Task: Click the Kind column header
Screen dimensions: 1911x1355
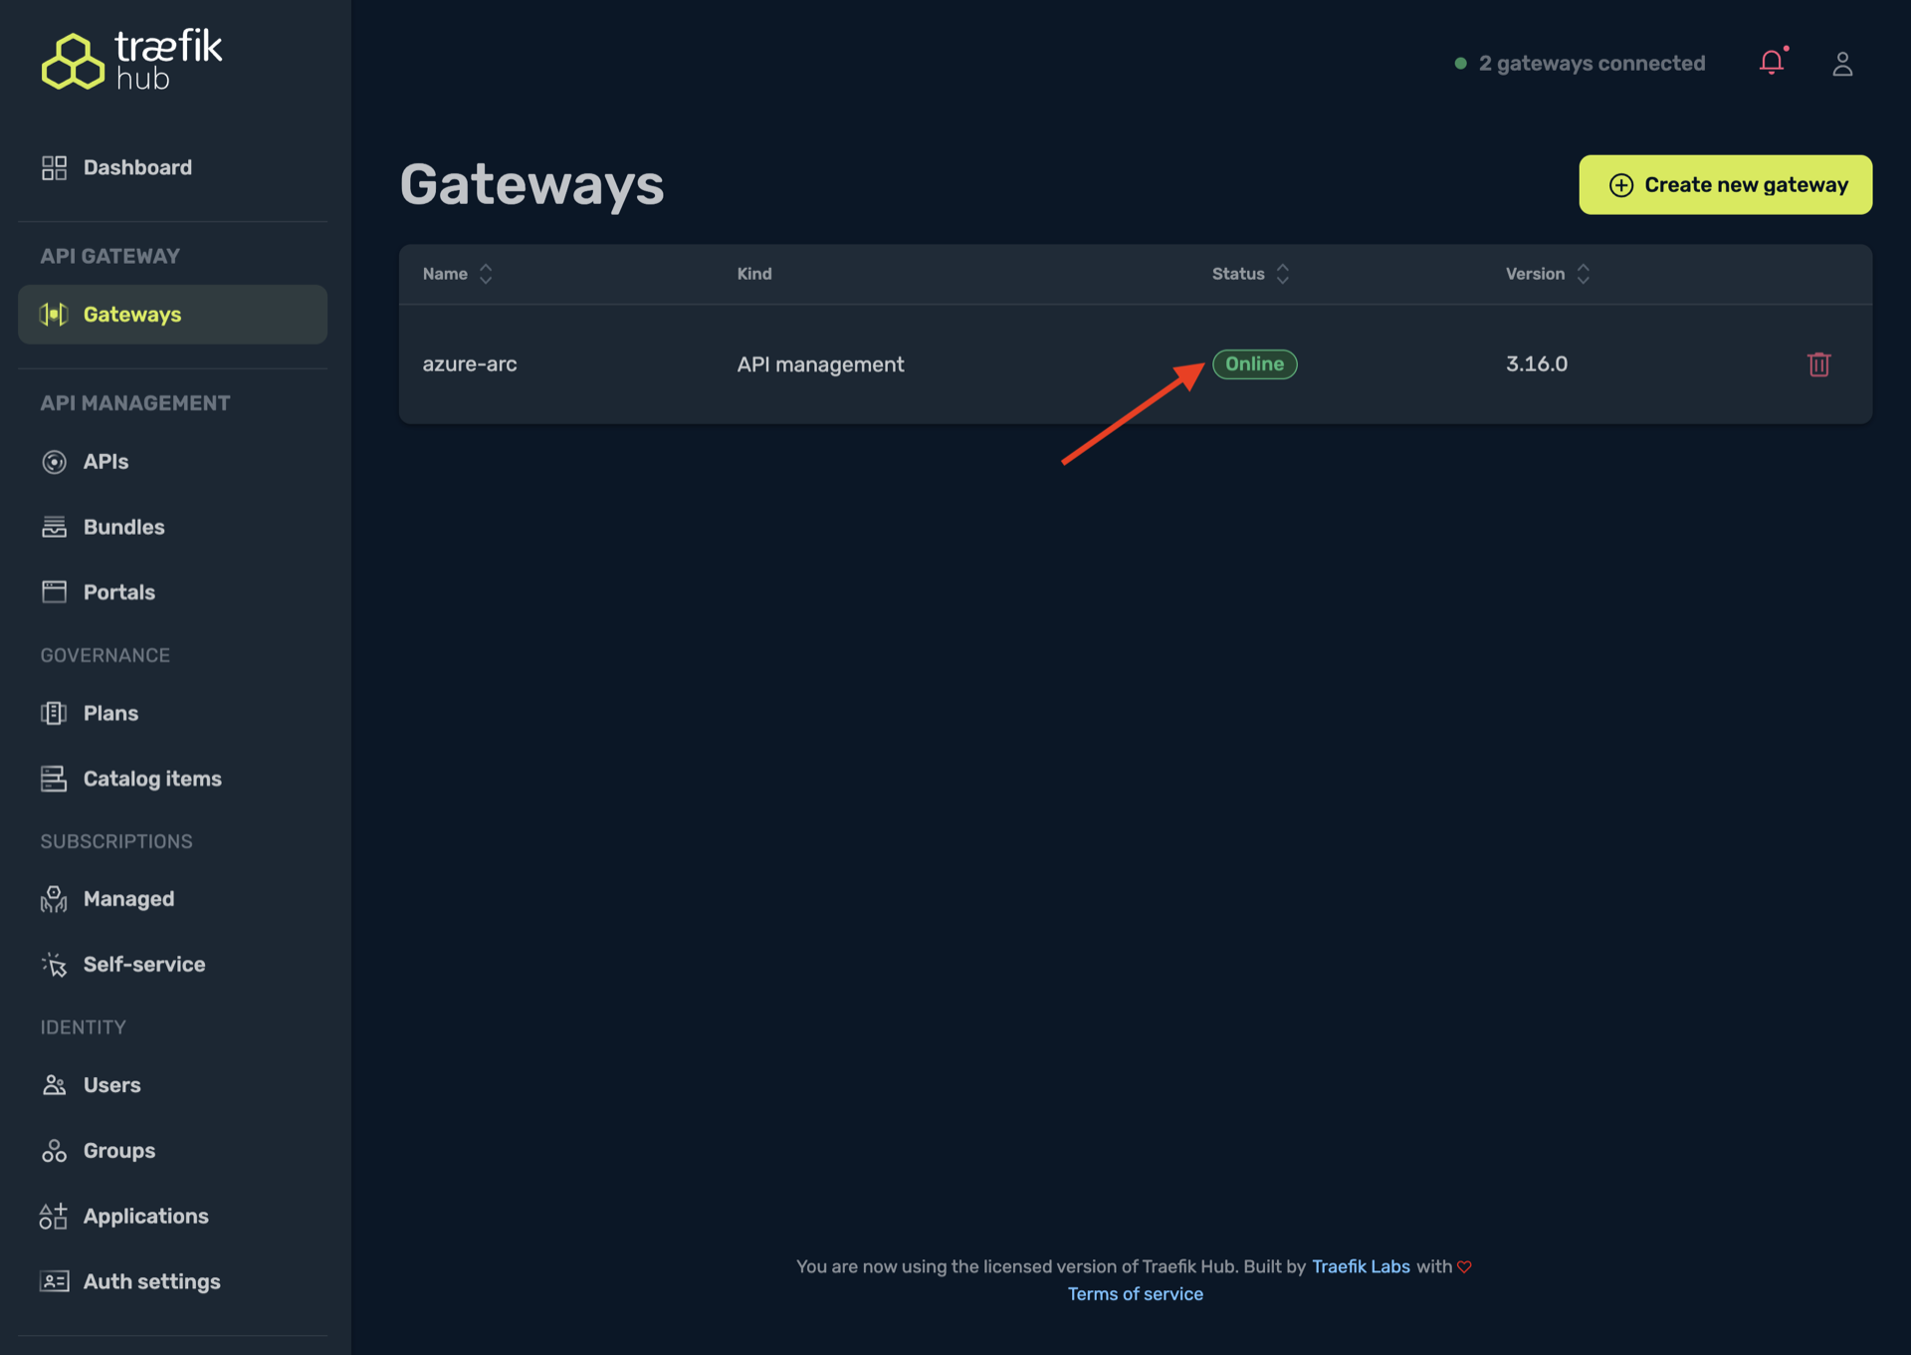Action: pyautogui.click(x=754, y=274)
